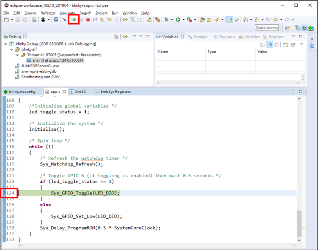Collapse the blinky Debug launch node

pos(6,44)
